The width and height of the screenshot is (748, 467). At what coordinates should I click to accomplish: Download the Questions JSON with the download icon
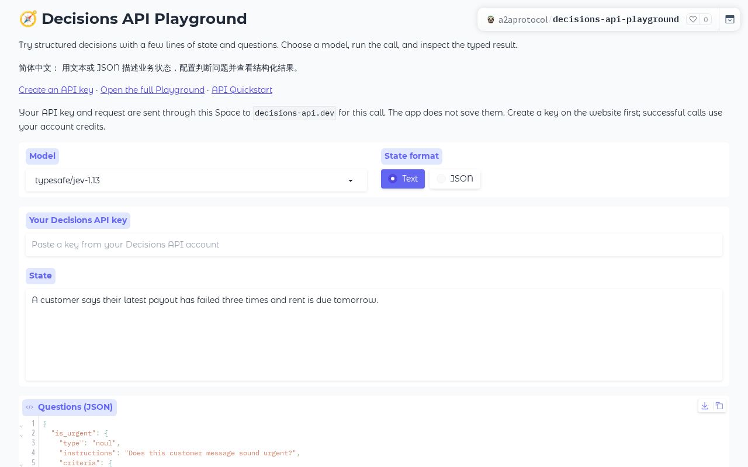coord(705,406)
